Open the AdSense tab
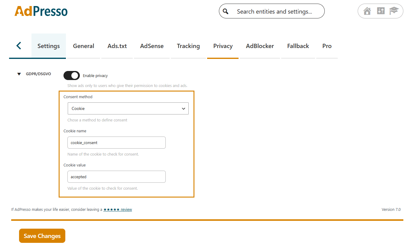Screen dimensions: 410x251 [x=152, y=46]
